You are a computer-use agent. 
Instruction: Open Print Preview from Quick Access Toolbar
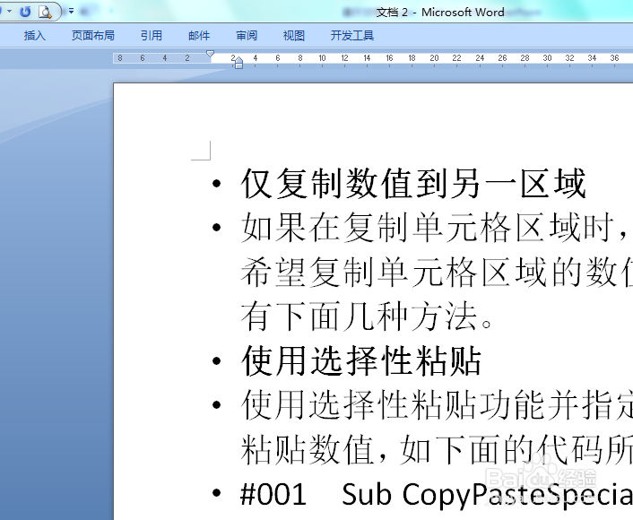45,12
